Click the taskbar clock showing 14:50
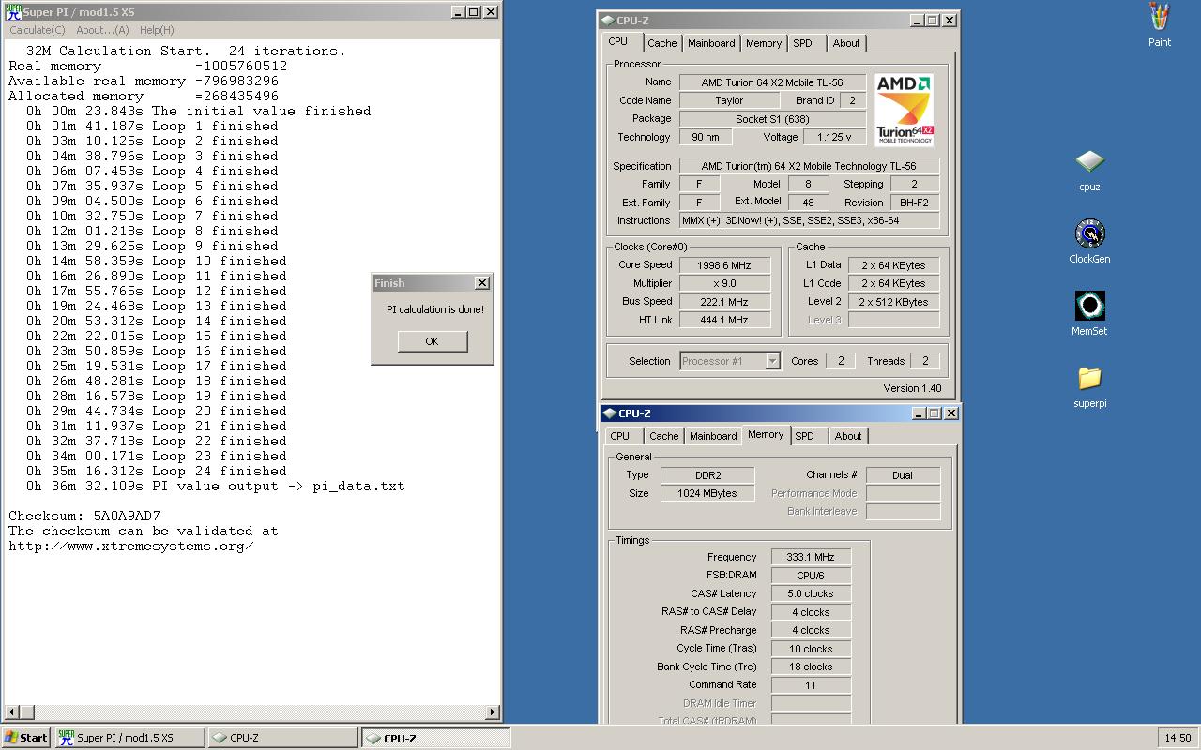 coord(1178,738)
